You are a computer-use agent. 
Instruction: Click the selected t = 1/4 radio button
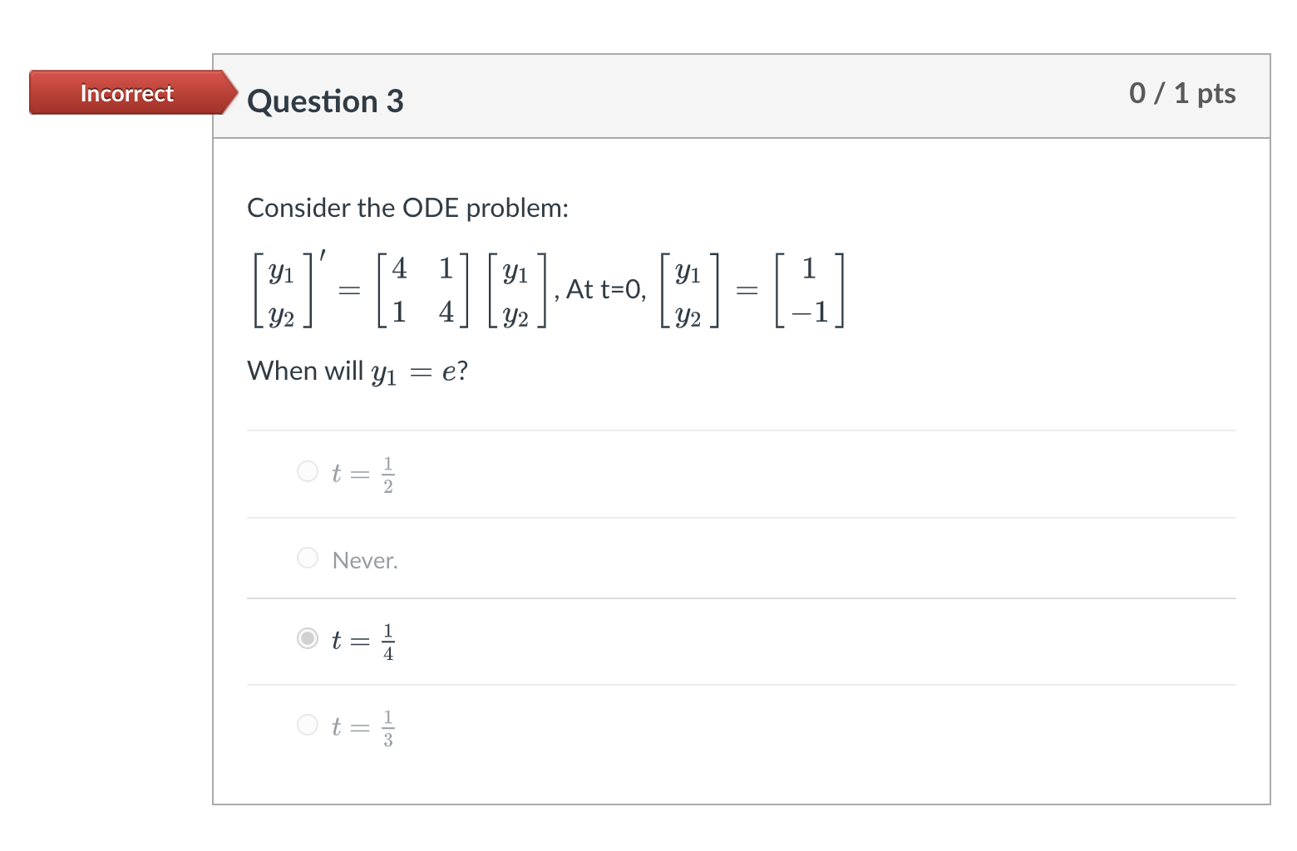(x=307, y=639)
